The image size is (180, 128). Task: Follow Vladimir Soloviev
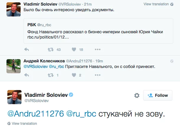pyautogui.click(x=158, y=95)
